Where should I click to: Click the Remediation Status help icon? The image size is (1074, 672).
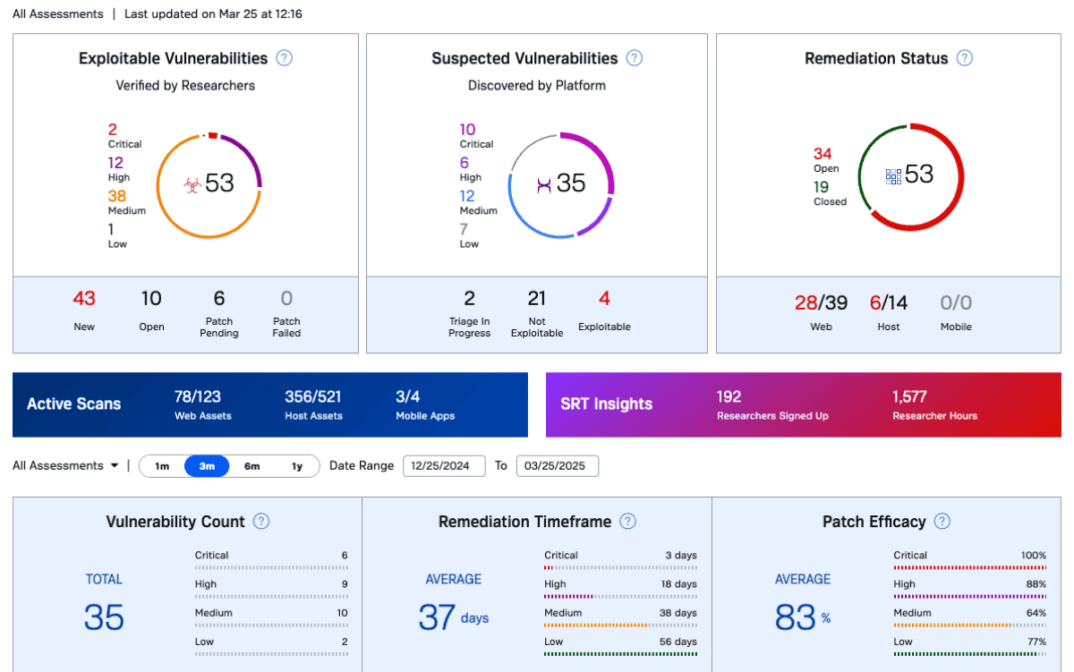click(964, 58)
